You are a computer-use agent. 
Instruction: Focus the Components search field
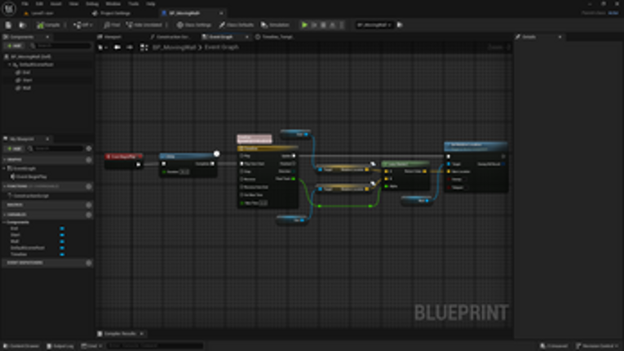pyautogui.click(x=60, y=46)
